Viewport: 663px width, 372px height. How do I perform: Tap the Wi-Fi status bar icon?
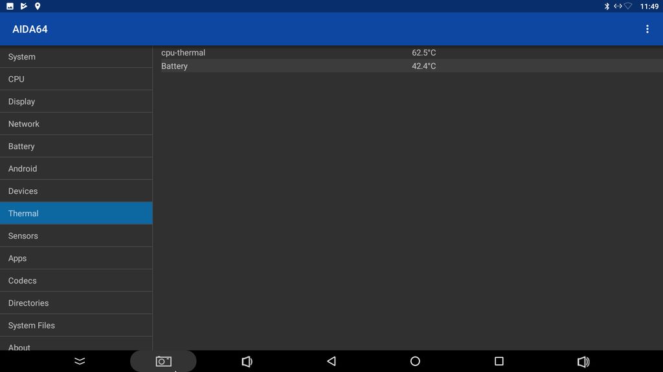tap(628, 6)
